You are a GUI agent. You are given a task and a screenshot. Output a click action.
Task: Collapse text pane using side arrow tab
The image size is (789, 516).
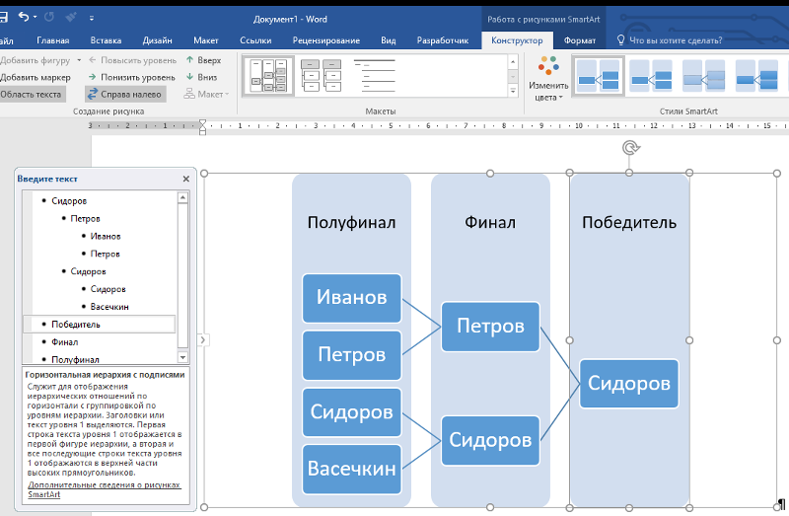pyautogui.click(x=203, y=339)
